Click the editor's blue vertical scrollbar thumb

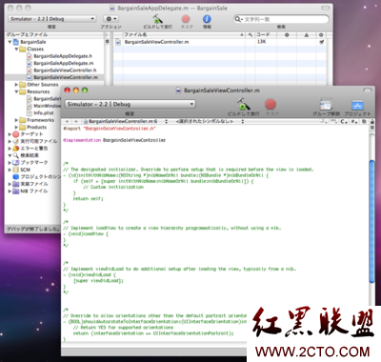click(371, 222)
